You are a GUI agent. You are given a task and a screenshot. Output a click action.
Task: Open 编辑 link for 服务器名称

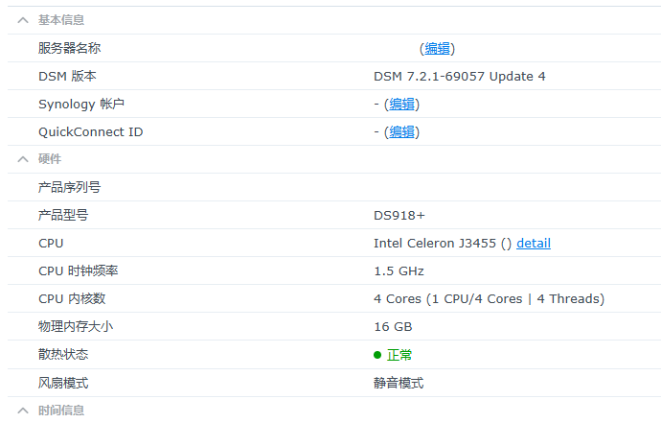pyautogui.click(x=437, y=48)
